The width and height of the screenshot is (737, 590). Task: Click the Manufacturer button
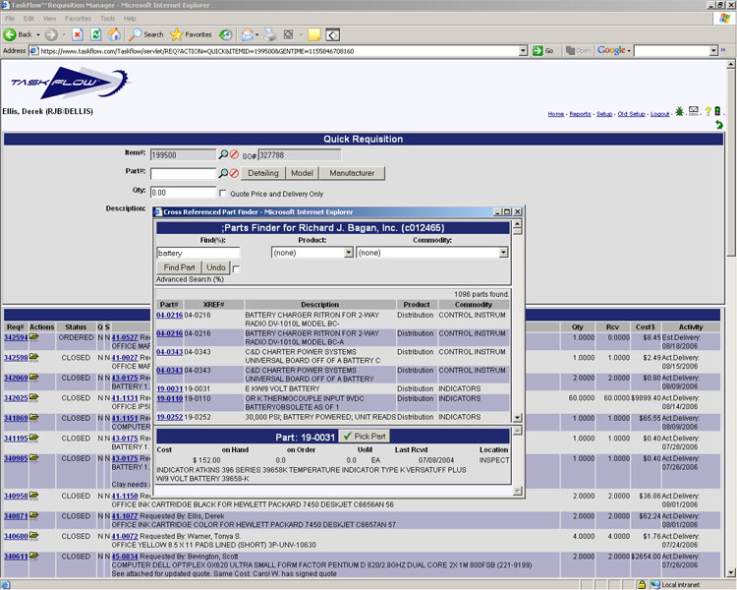[352, 173]
